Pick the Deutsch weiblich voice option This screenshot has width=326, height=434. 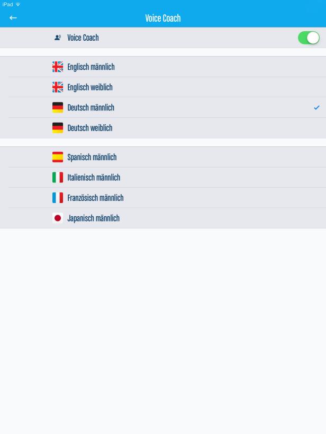click(x=163, y=128)
